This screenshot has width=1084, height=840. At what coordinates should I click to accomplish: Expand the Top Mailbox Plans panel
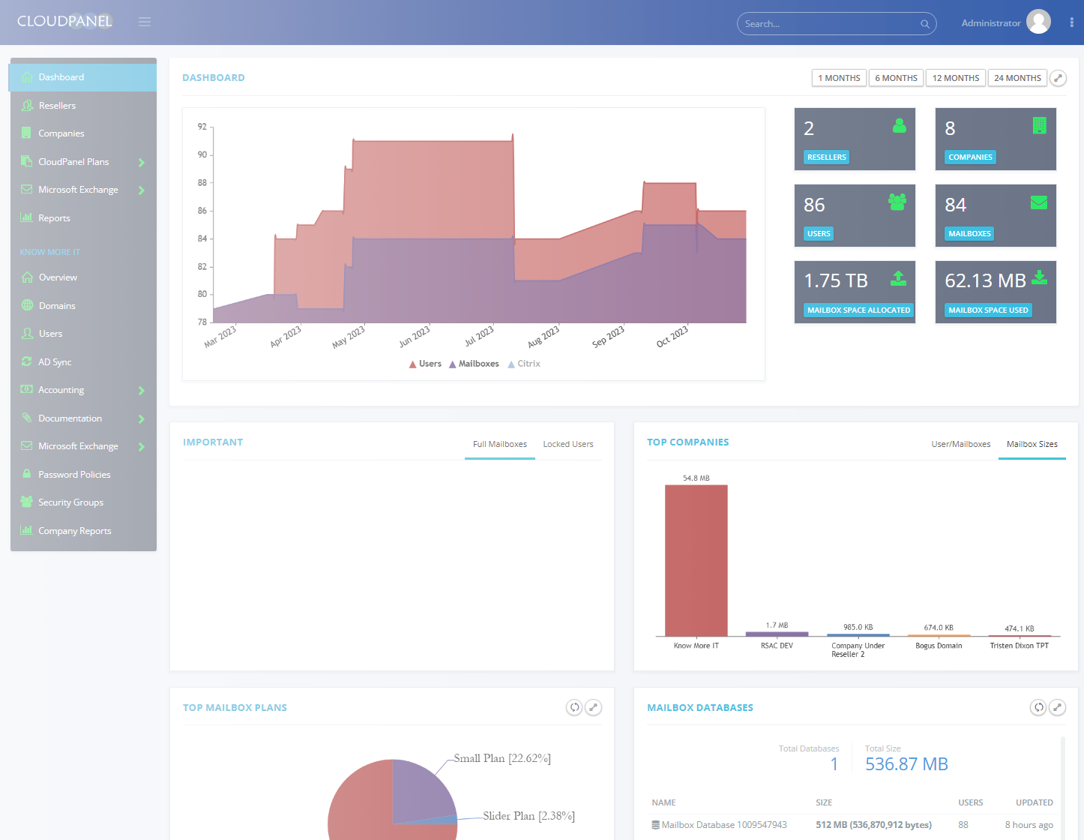coord(593,707)
